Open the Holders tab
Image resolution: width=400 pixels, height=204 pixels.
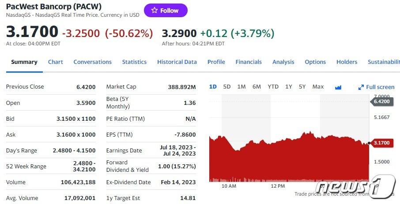tap(347, 62)
